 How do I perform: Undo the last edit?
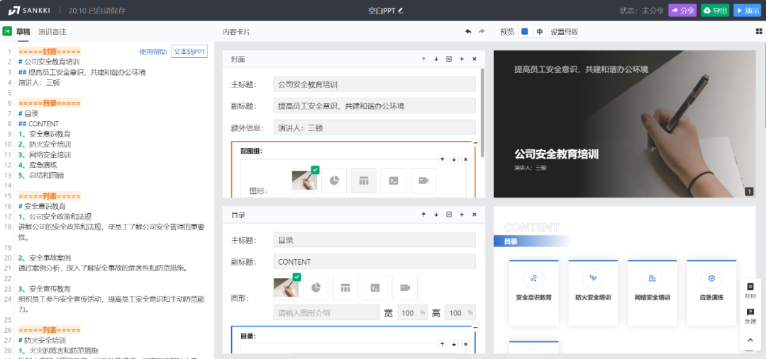pyautogui.click(x=468, y=32)
